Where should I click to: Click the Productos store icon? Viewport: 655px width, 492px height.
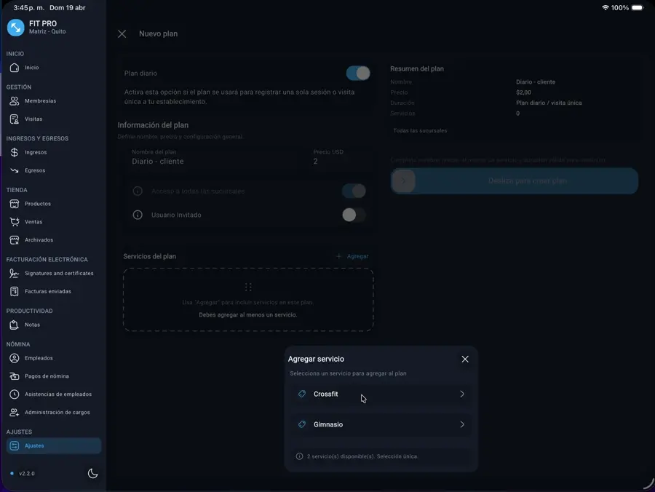tap(15, 204)
